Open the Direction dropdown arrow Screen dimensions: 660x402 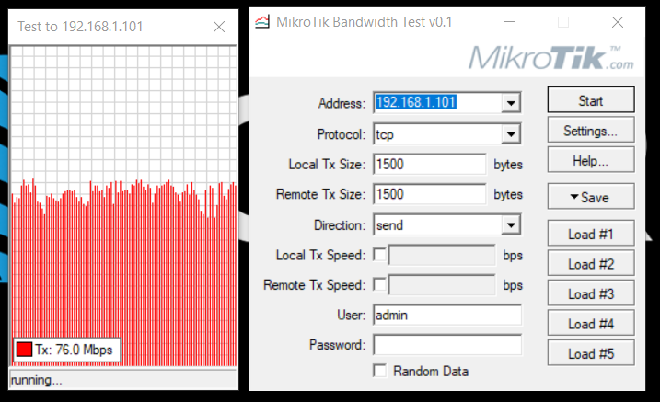[511, 225]
